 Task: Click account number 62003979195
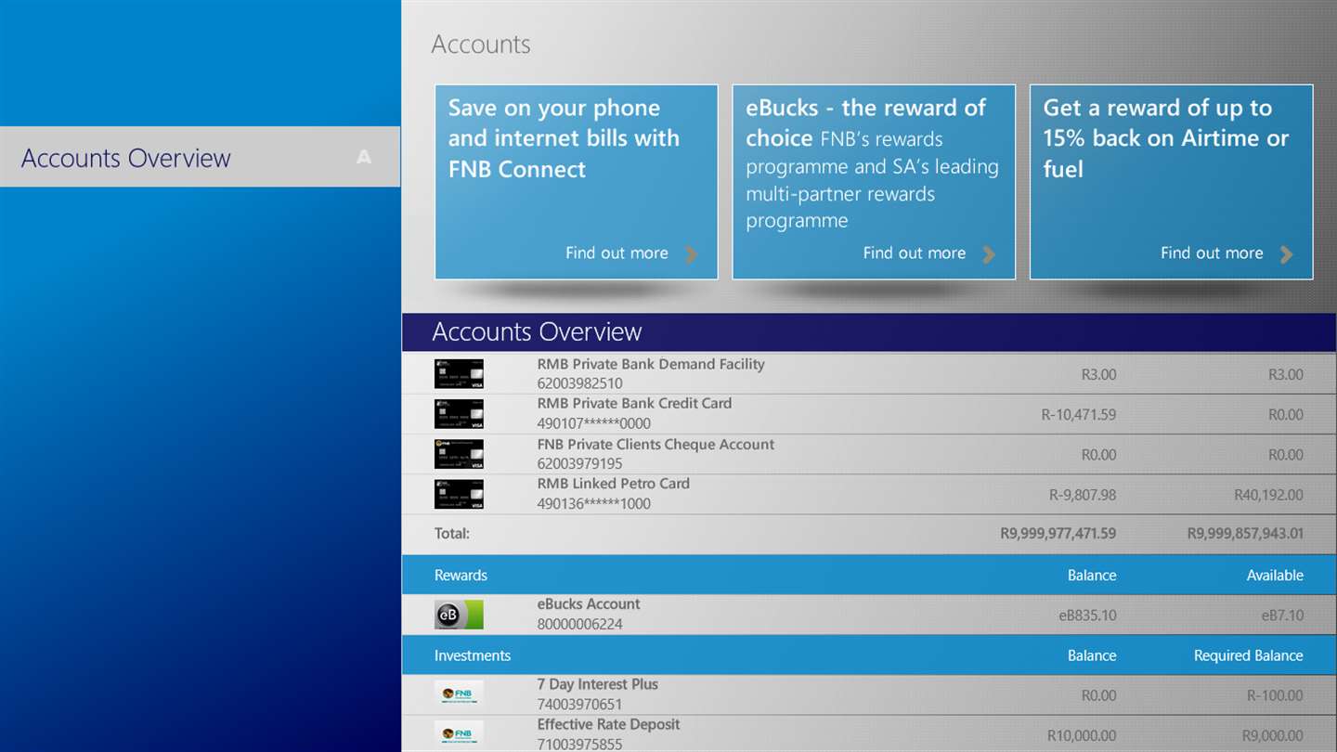[579, 463]
